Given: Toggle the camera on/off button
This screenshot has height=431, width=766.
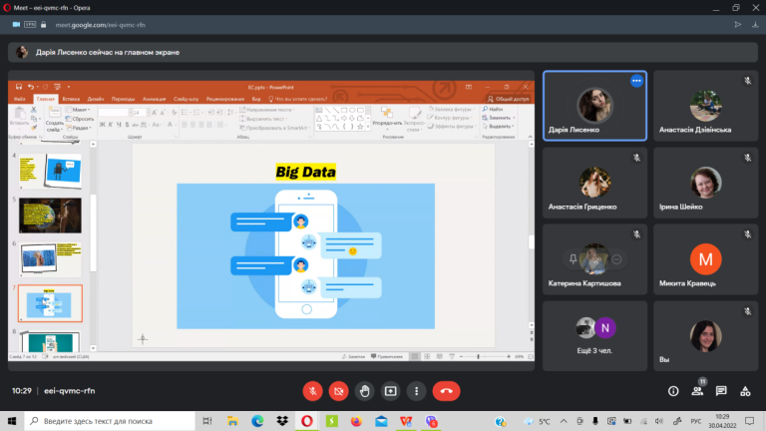Looking at the screenshot, I should pos(338,391).
